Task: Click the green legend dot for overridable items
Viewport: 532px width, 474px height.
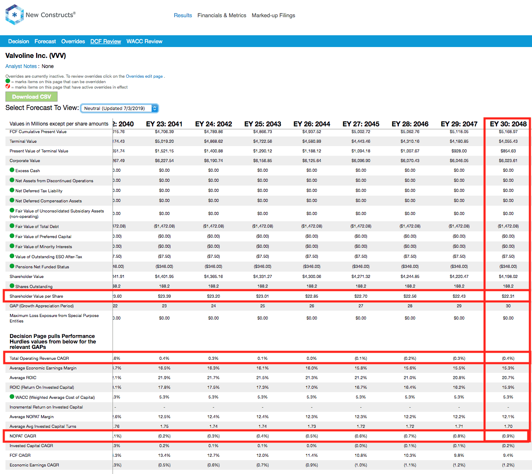Action: (8, 81)
